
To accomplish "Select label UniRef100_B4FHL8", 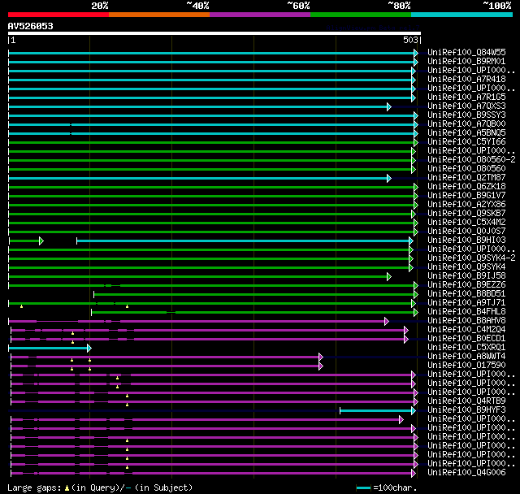I will [466, 312].
